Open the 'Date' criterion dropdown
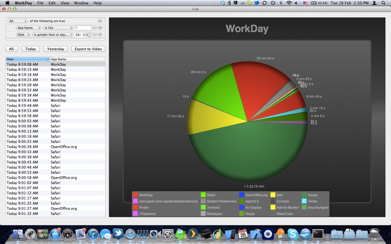This screenshot has height=244, width=391. [23, 34]
